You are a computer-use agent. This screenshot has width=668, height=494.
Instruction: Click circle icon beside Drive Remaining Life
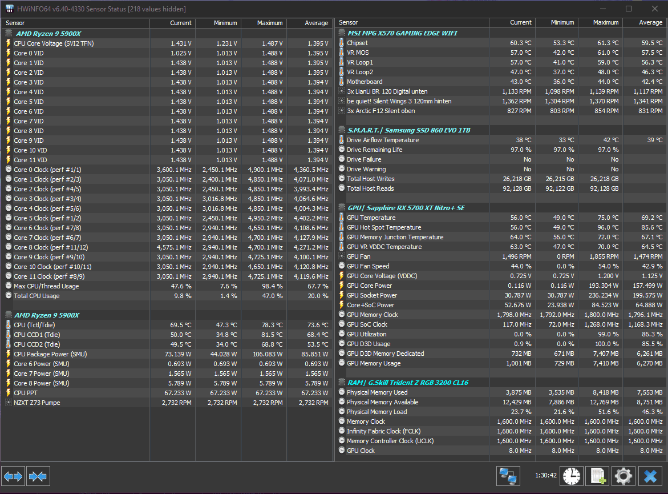coord(342,149)
